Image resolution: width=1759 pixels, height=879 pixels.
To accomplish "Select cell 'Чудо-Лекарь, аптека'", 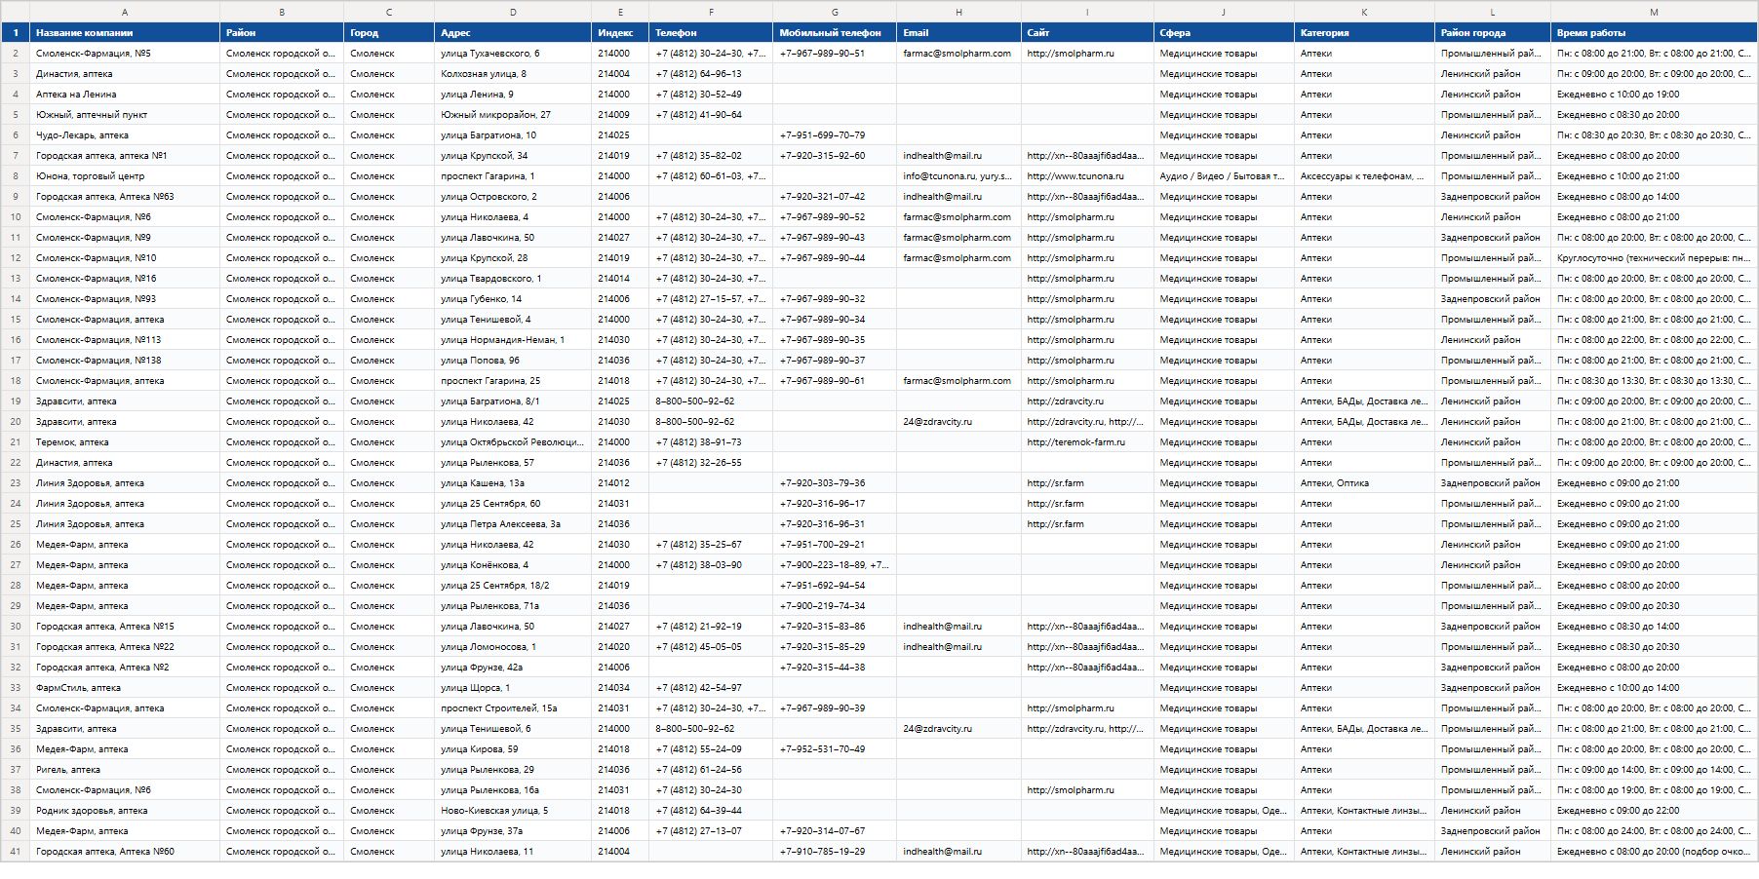I will (125, 135).
